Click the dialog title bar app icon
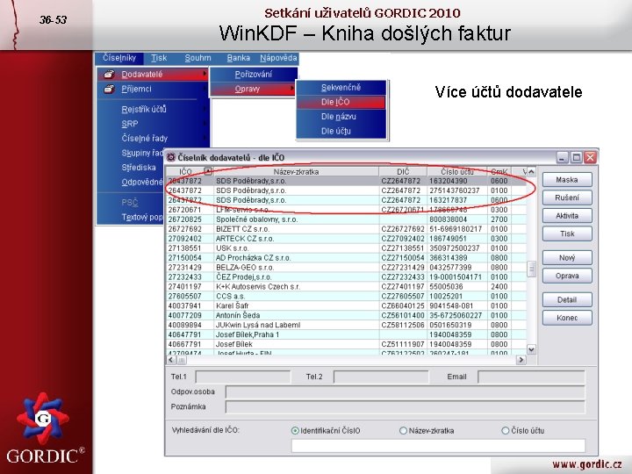This screenshot has width=632, height=474. pyautogui.click(x=171, y=158)
